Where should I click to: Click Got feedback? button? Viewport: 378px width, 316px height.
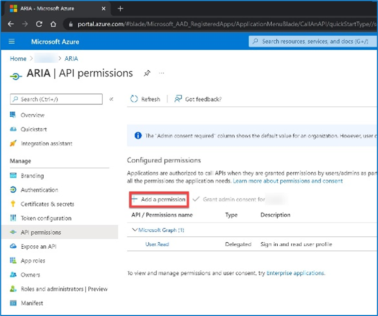(x=198, y=99)
